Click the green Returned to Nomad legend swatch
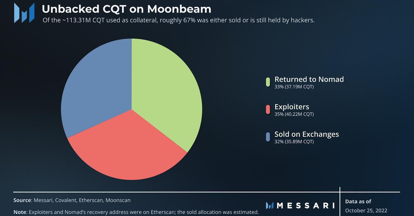The image size is (414, 216). click(x=268, y=82)
